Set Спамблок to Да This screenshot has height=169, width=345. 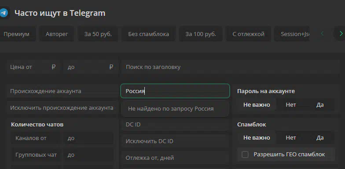point(320,138)
